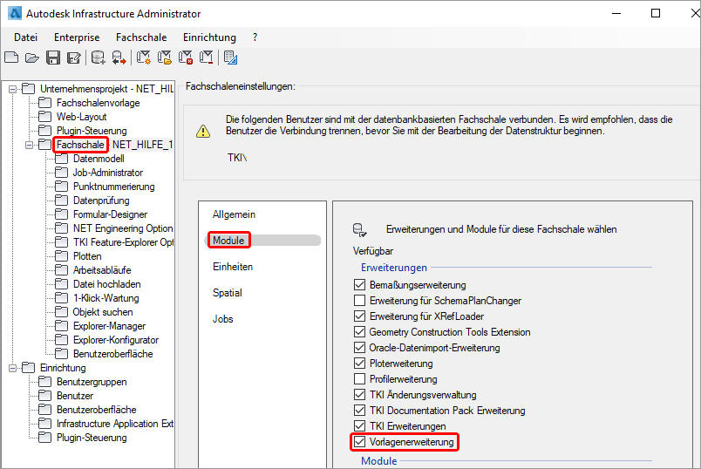Click the Save floppy disk icon
Viewport: 701px width, 469px height.
click(53, 58)
